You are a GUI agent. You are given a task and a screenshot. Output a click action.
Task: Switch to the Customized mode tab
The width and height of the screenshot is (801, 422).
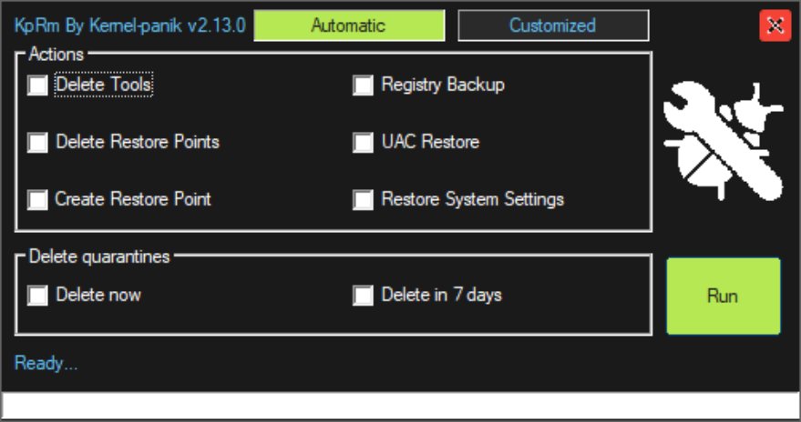click(x=552, y=25)
